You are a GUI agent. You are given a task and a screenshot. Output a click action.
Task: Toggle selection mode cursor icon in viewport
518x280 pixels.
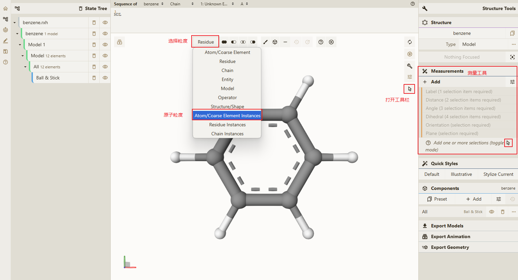tap(410, 89)
